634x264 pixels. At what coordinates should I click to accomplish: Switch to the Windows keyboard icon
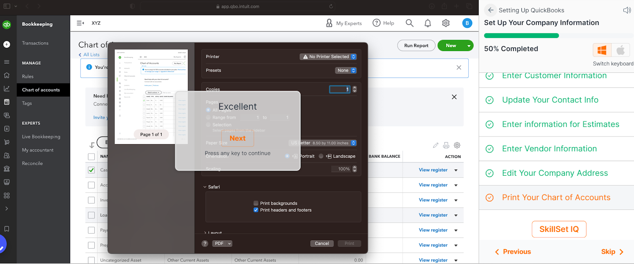pos(602,50)
